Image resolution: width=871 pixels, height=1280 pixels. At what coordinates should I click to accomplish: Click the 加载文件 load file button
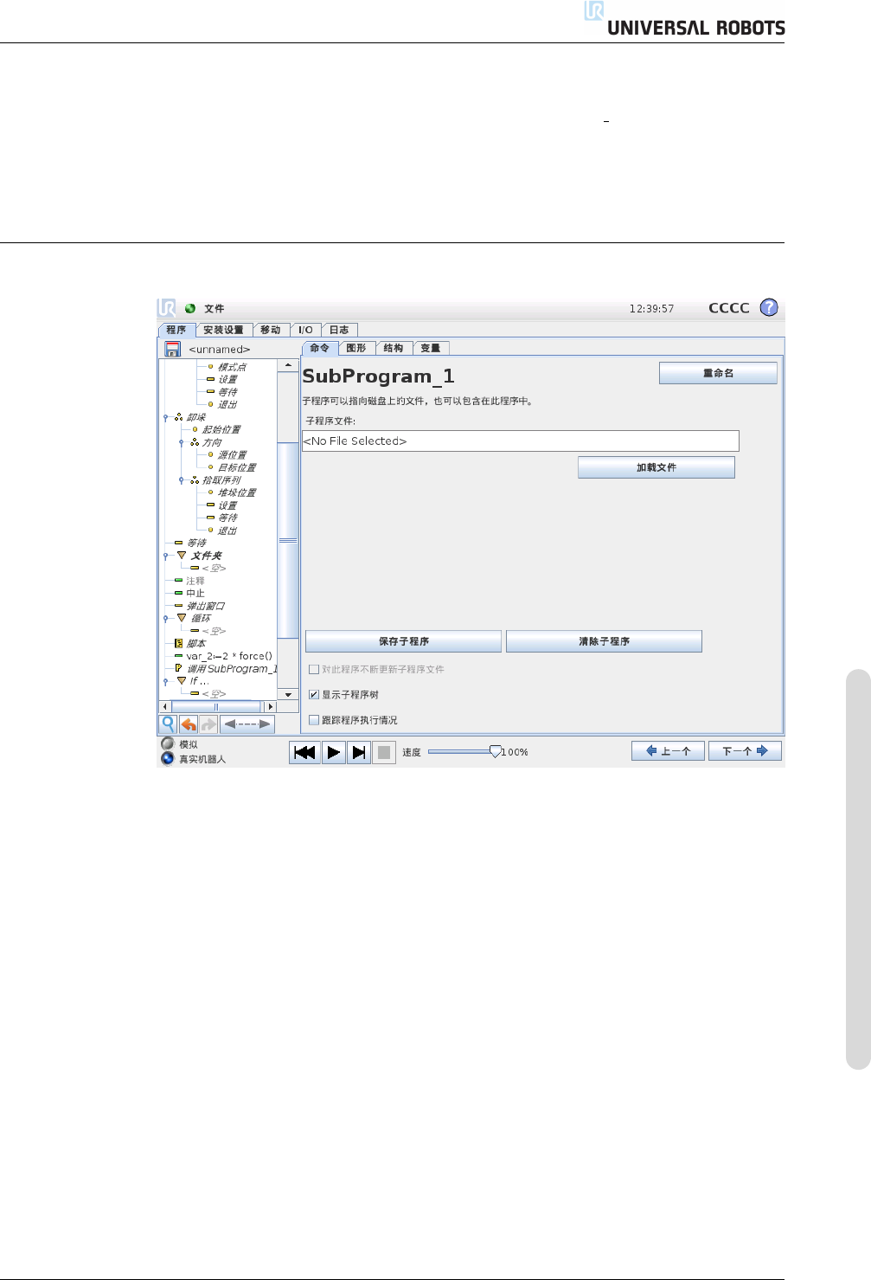coord(656,467)
